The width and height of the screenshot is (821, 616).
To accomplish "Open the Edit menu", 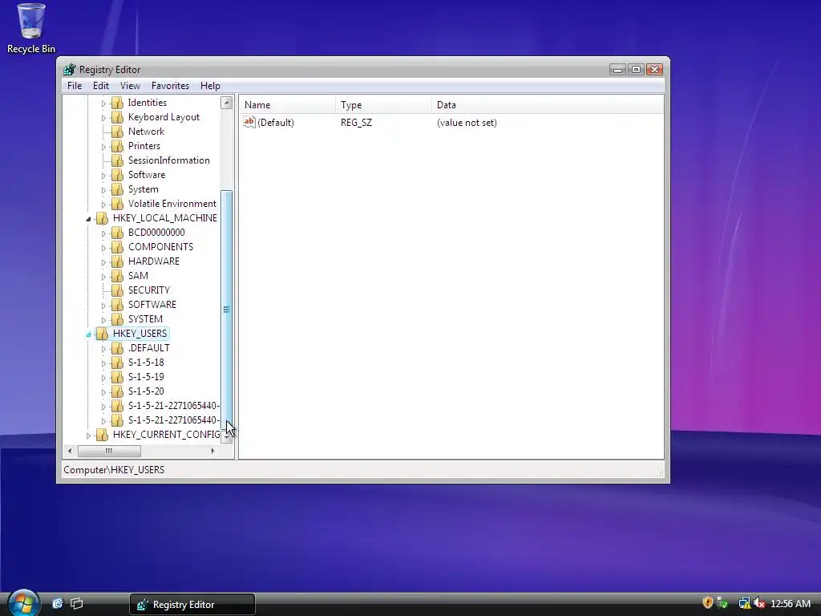I will [100, 85].
